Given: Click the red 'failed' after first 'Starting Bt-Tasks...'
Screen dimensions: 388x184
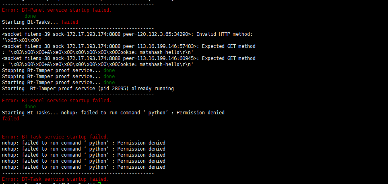Looking at the screenshot, I should pyautogui.click(x=70, y=22).
